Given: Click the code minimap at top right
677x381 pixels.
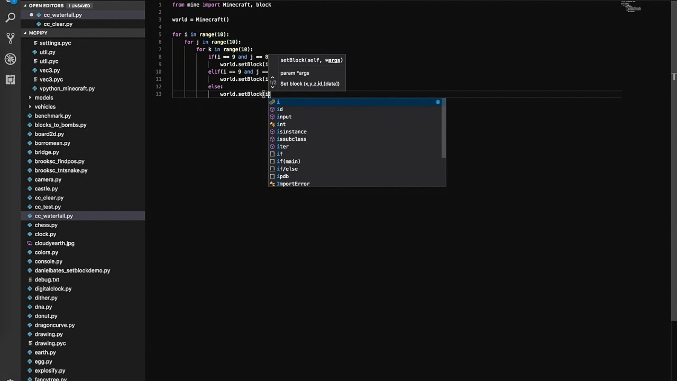Looking at the screenshot, I should pos(630,6).
